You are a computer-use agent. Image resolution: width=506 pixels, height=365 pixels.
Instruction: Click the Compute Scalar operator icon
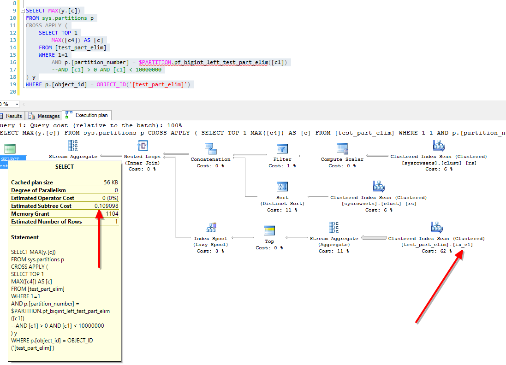tap(342, 148)
